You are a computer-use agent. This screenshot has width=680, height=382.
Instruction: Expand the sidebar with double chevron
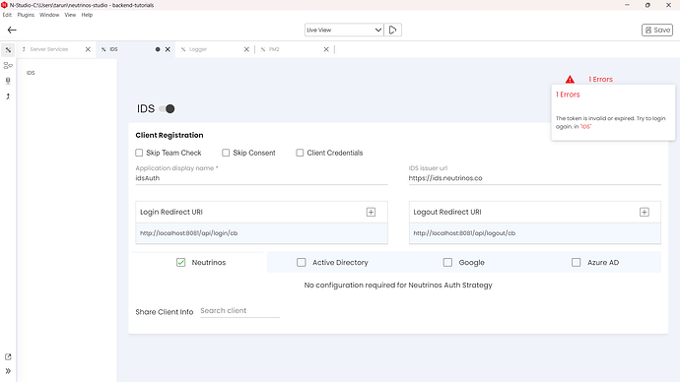pos(8,371)
